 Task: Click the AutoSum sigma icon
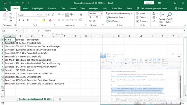coord(154,13)
